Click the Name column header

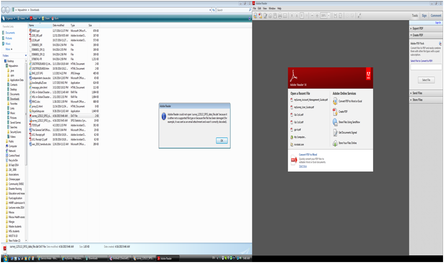[39, 26]
